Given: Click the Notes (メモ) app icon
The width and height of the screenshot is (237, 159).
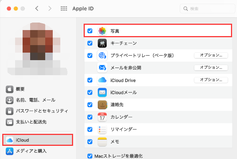Looking at the screenshot, I should point(102,142).
